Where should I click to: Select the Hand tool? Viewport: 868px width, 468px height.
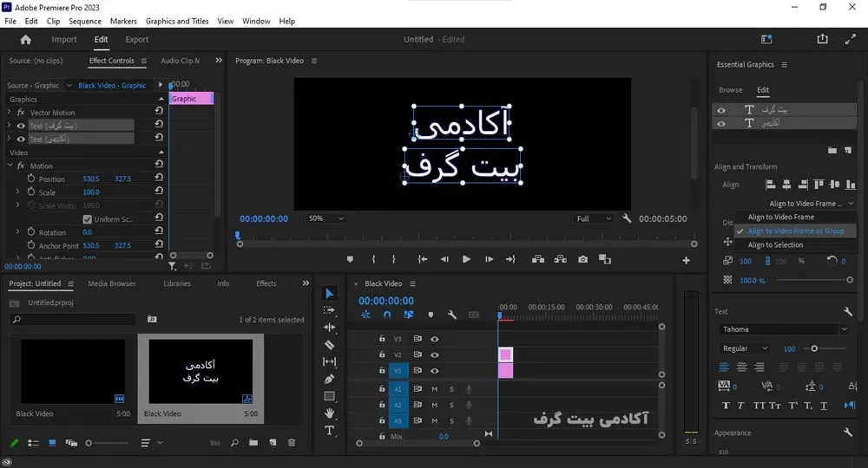pyautogui.click(x=329, y=413)
